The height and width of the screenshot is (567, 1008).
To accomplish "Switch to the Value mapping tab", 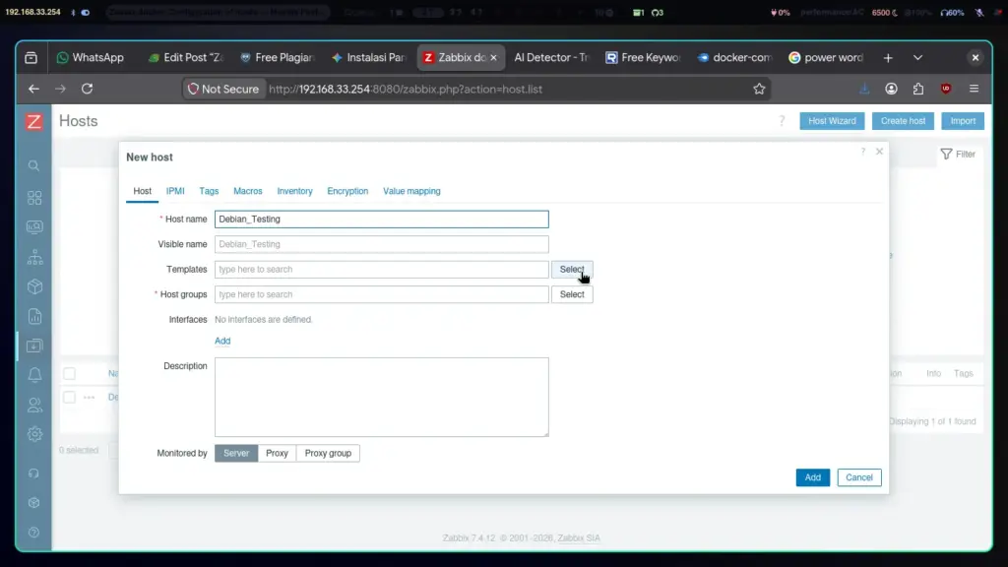I will point(411,191).
